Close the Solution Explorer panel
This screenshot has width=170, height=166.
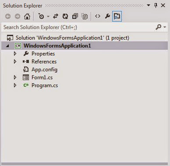pyautogui.click(x=163, y=6)
